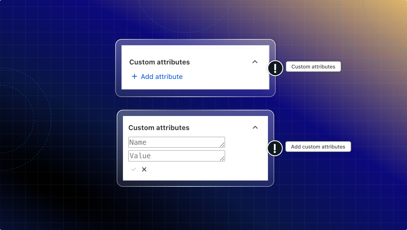
Task: Click the divider line above the Custom attributes heading
Action: [x=194, y=48]
